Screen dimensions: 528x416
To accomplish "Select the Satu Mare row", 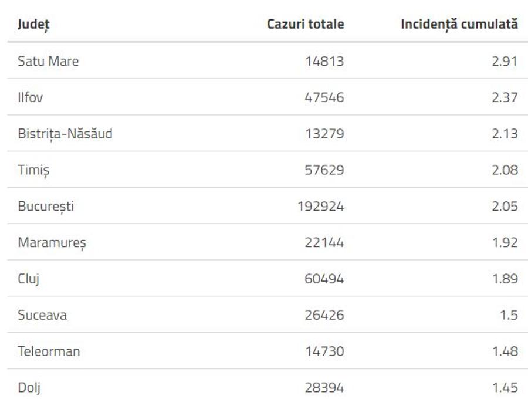I will [268, 61].
